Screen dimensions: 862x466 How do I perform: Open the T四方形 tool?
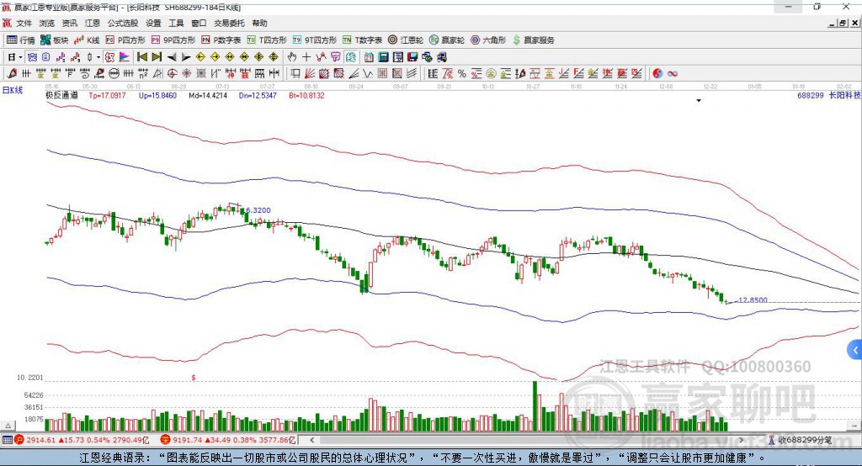[267, 40]
